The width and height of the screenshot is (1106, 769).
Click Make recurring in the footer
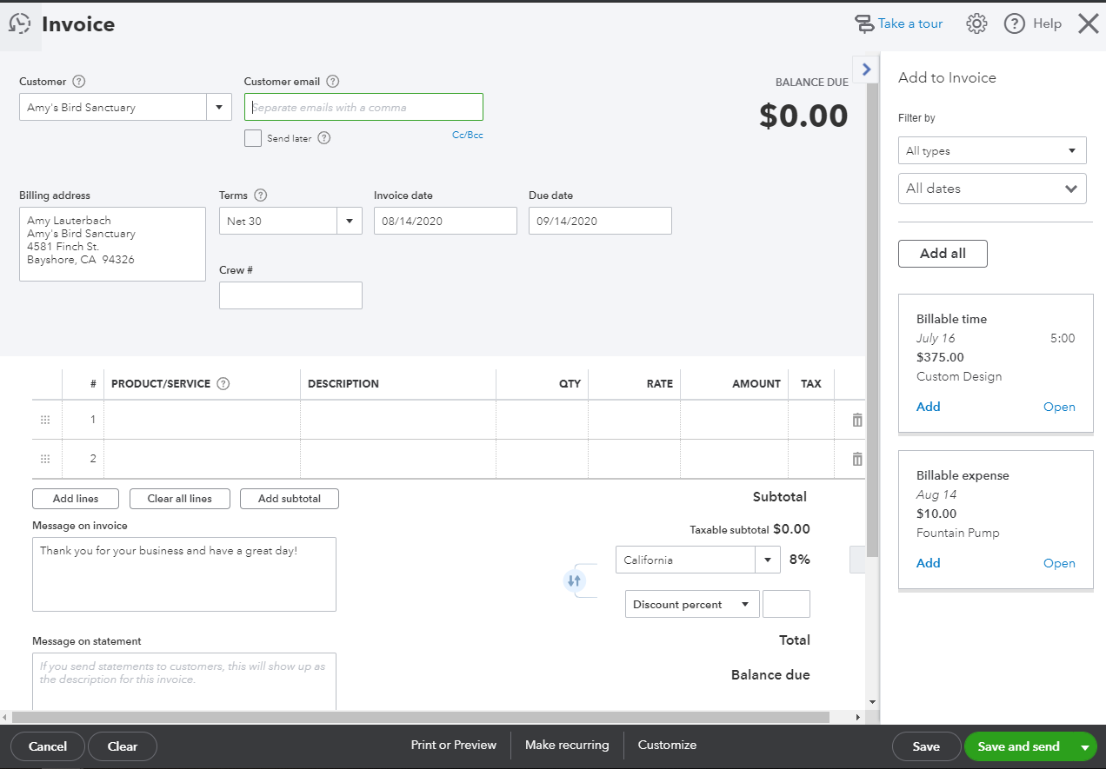click(x=567, y=745)
